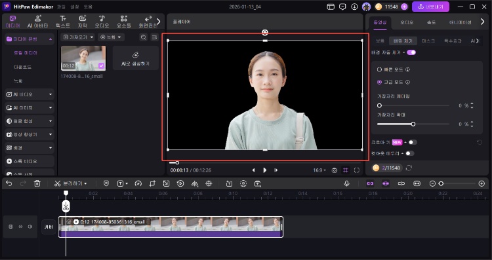Screen dimensions: 492x260
Task: Open 스톡 비디오 in the sidebar
Action: 30,161
